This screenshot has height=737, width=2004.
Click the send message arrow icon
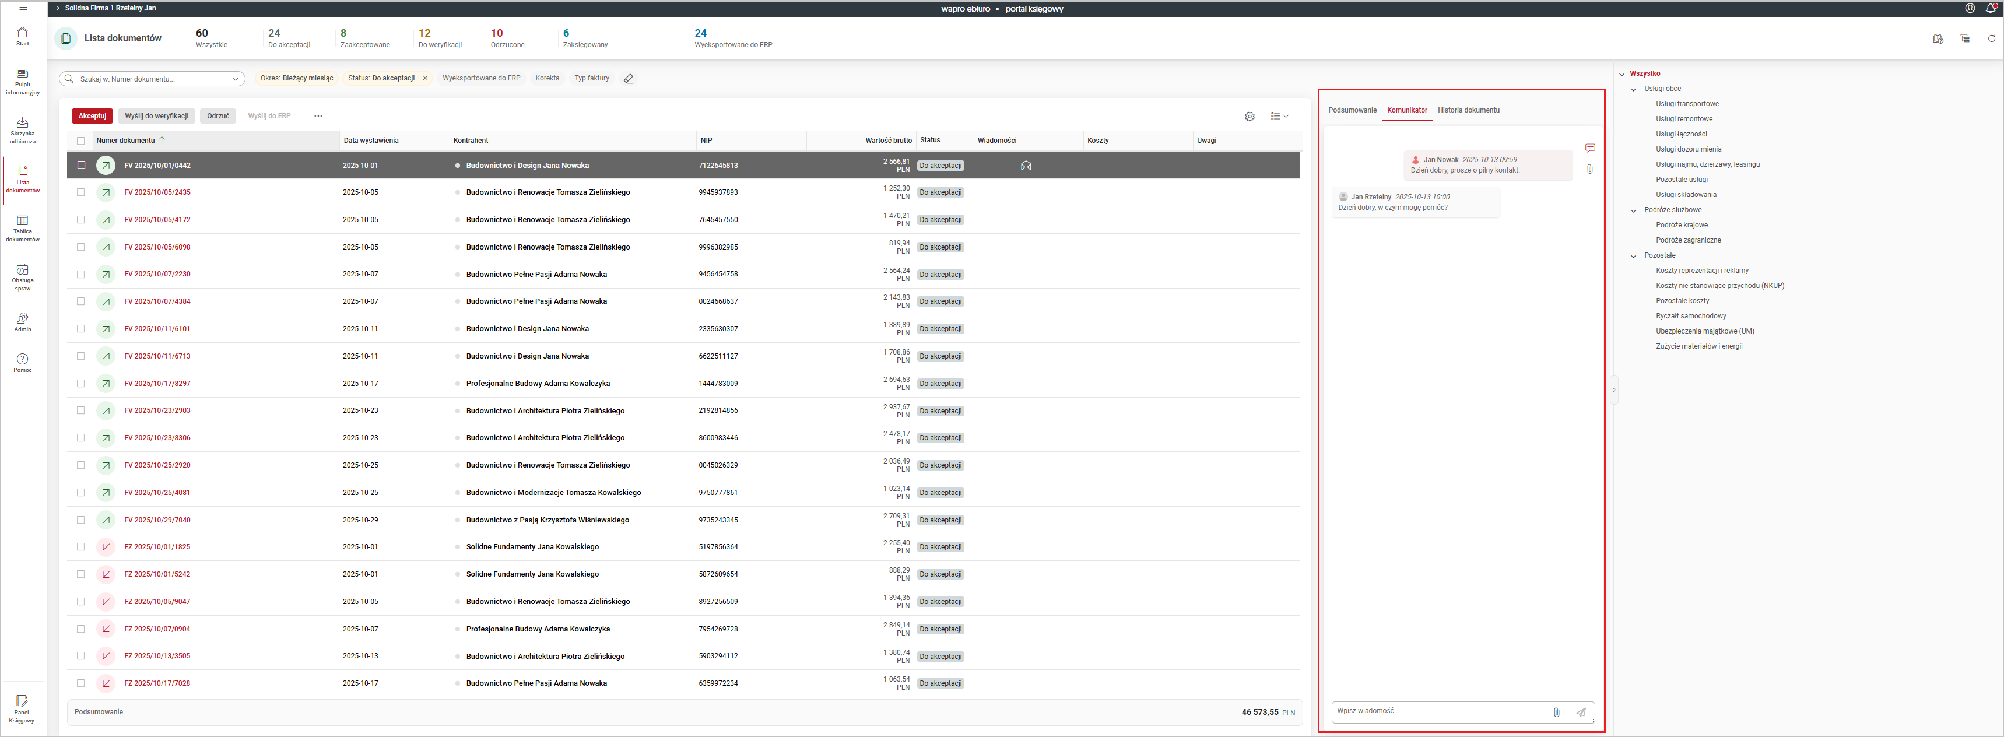[x=1581, y=712]
